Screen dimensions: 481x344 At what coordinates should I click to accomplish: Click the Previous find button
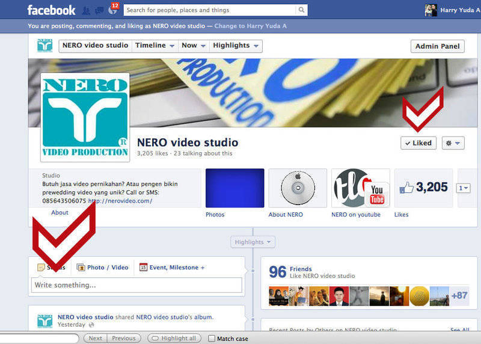(x=124, y=338)
